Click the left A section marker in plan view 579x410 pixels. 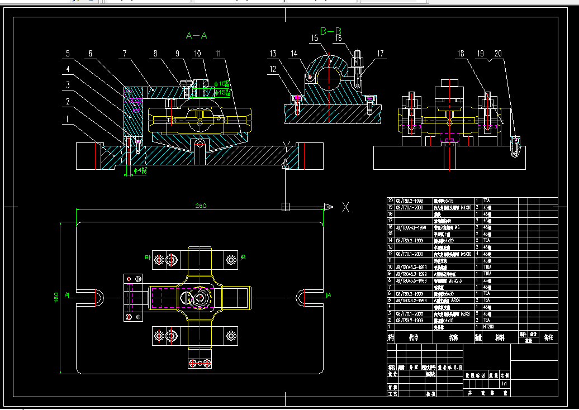(67, 294)
